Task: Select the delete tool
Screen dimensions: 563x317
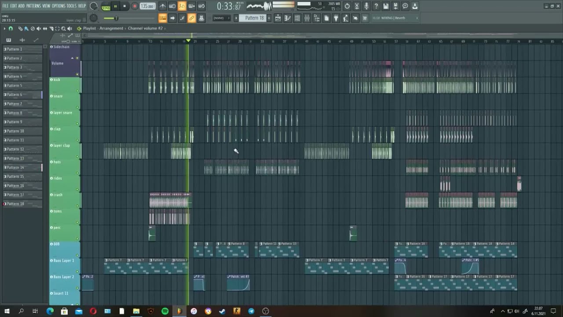Action: (33, 29)
